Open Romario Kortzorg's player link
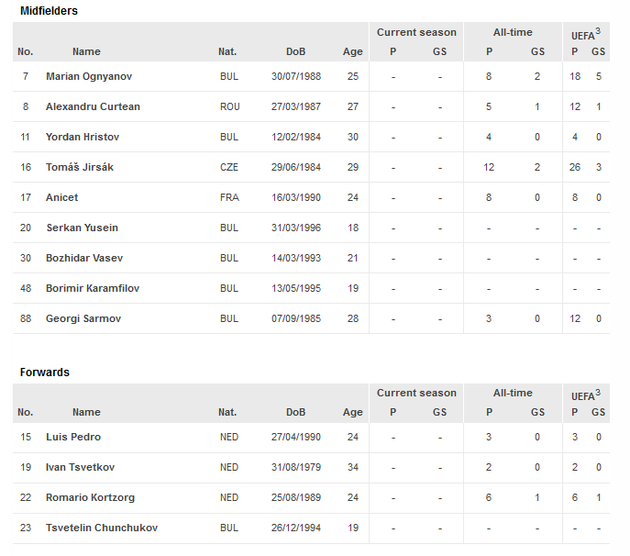 click(x=90, y=497)
